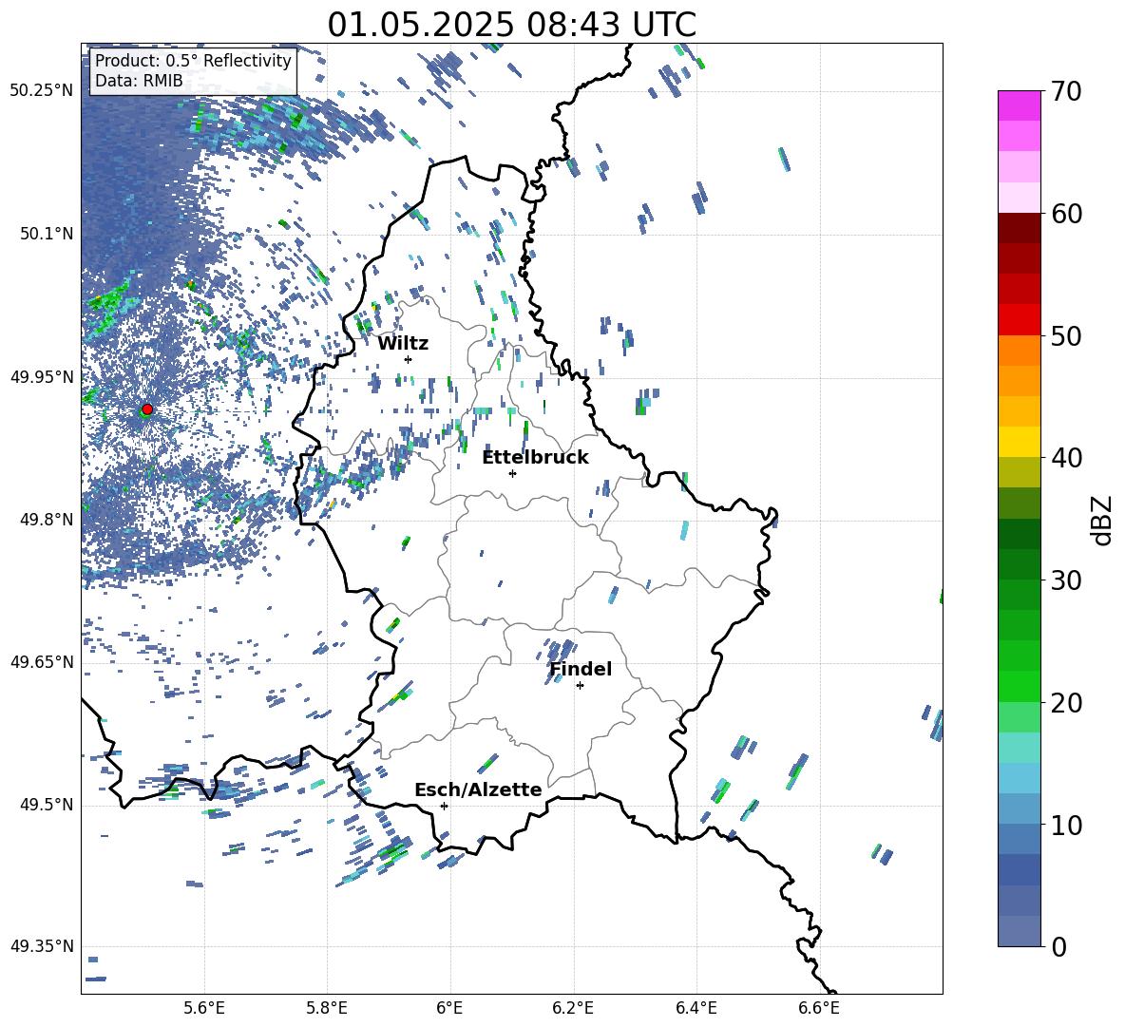Click the Data: RMIB text

pos(139,81)
